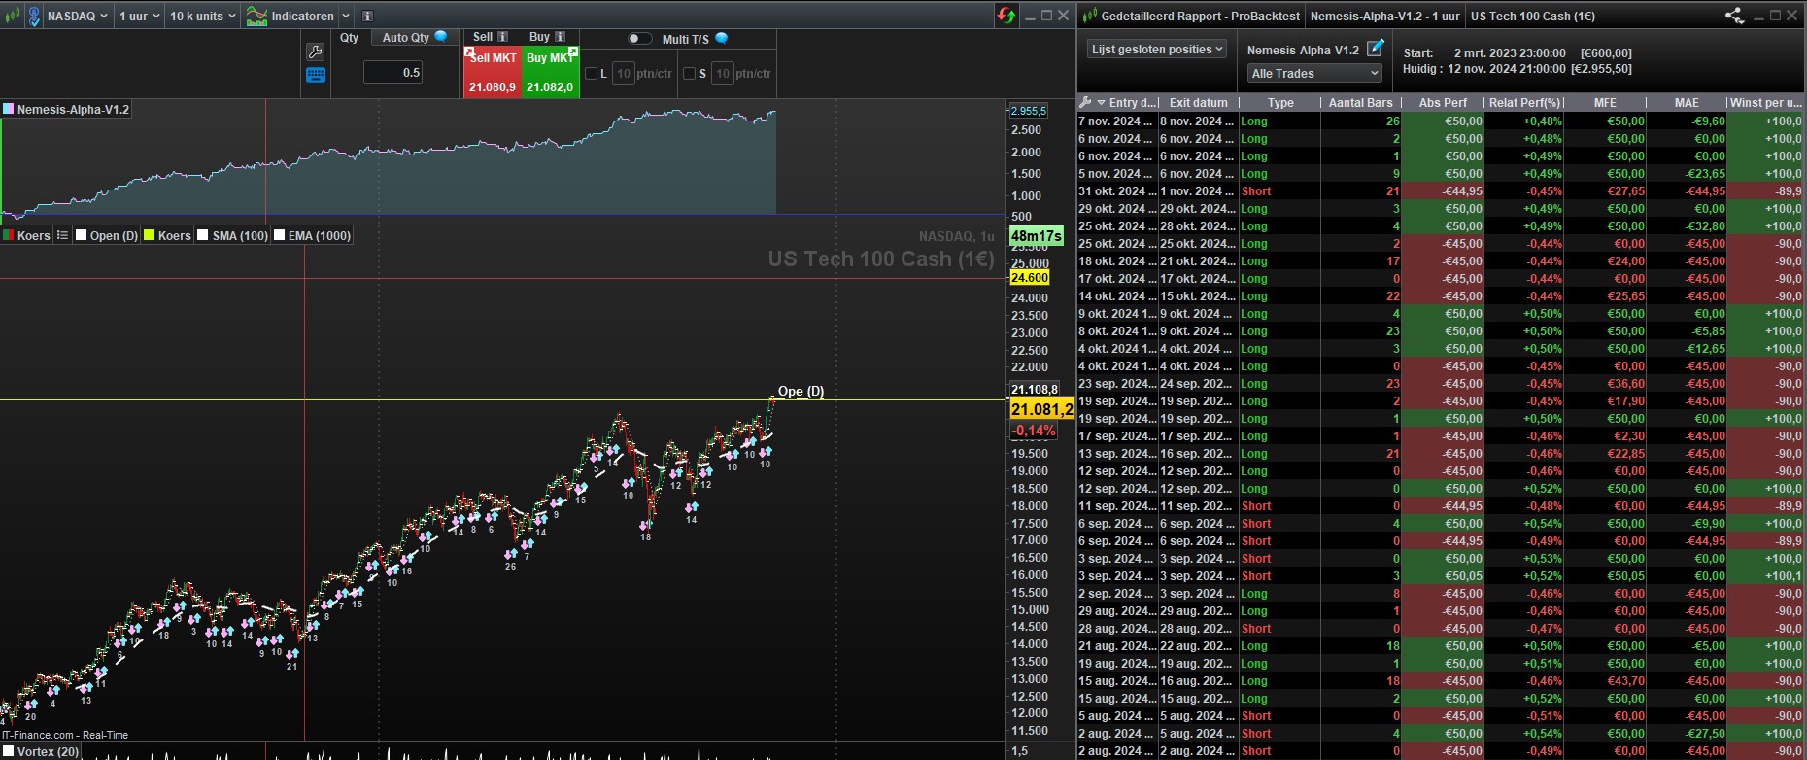Screen dimensions: 1807x760
Task: Click the 21.081,2 current price label
Action: click(x=1041, y=409)
